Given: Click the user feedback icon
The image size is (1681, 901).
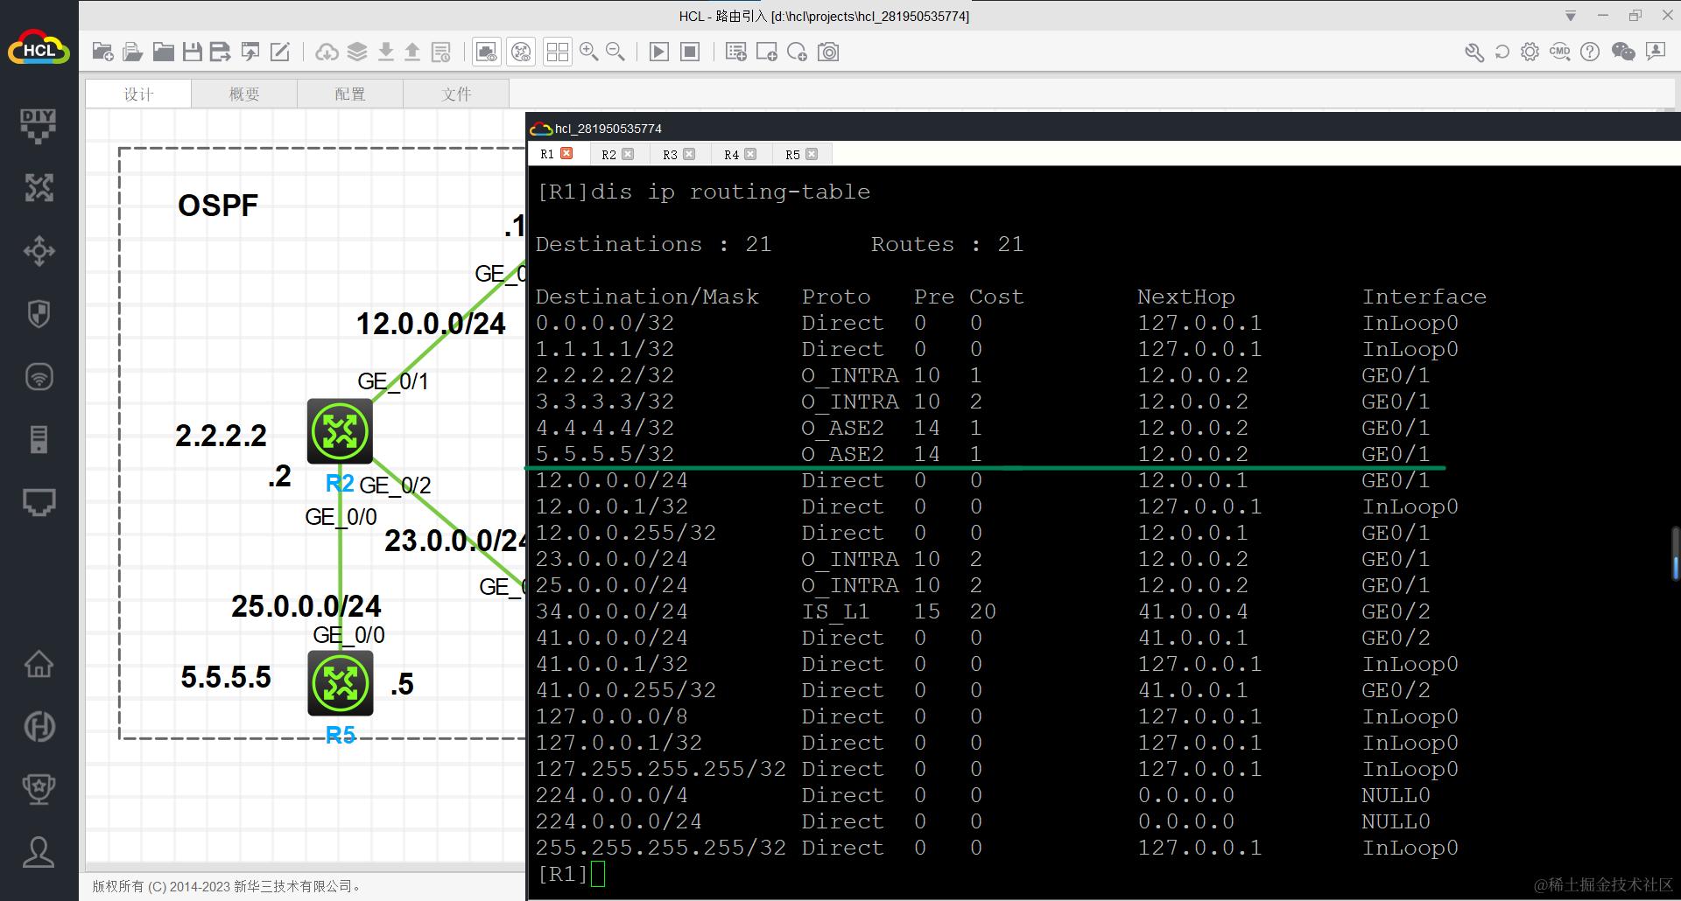Looking at the screenshot, I should 1656,52.
